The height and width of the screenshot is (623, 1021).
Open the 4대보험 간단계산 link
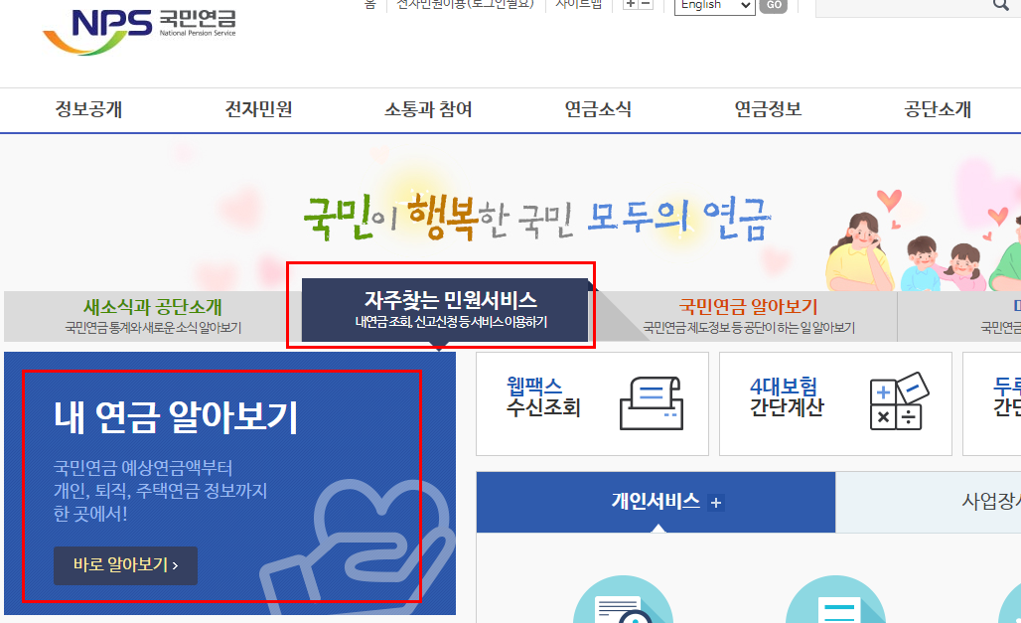point(835,403)
